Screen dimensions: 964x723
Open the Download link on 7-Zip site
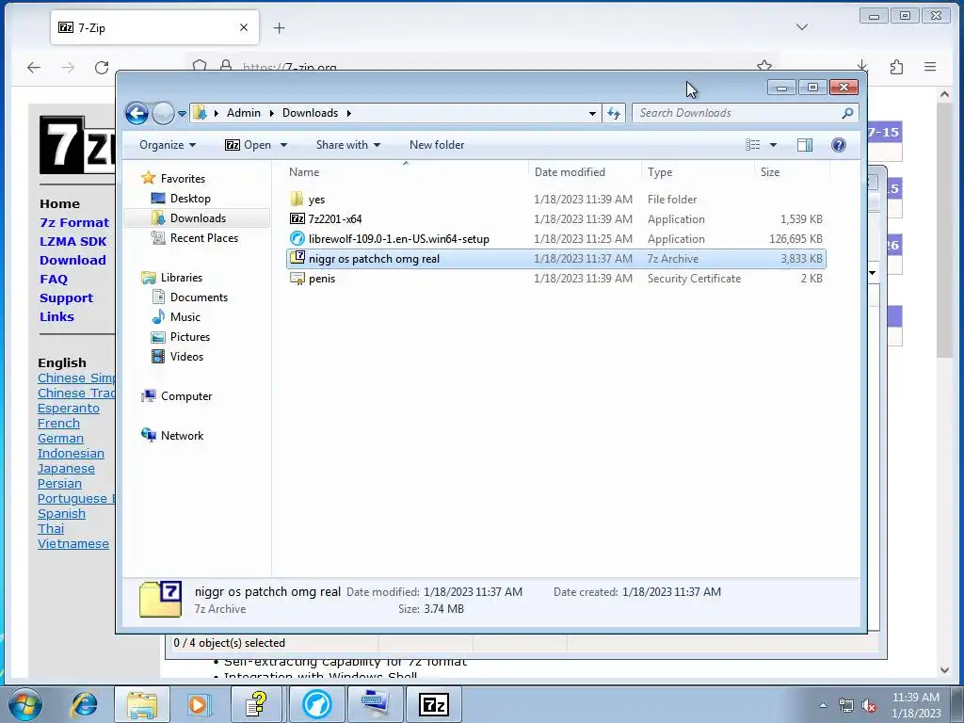[72, 260]
